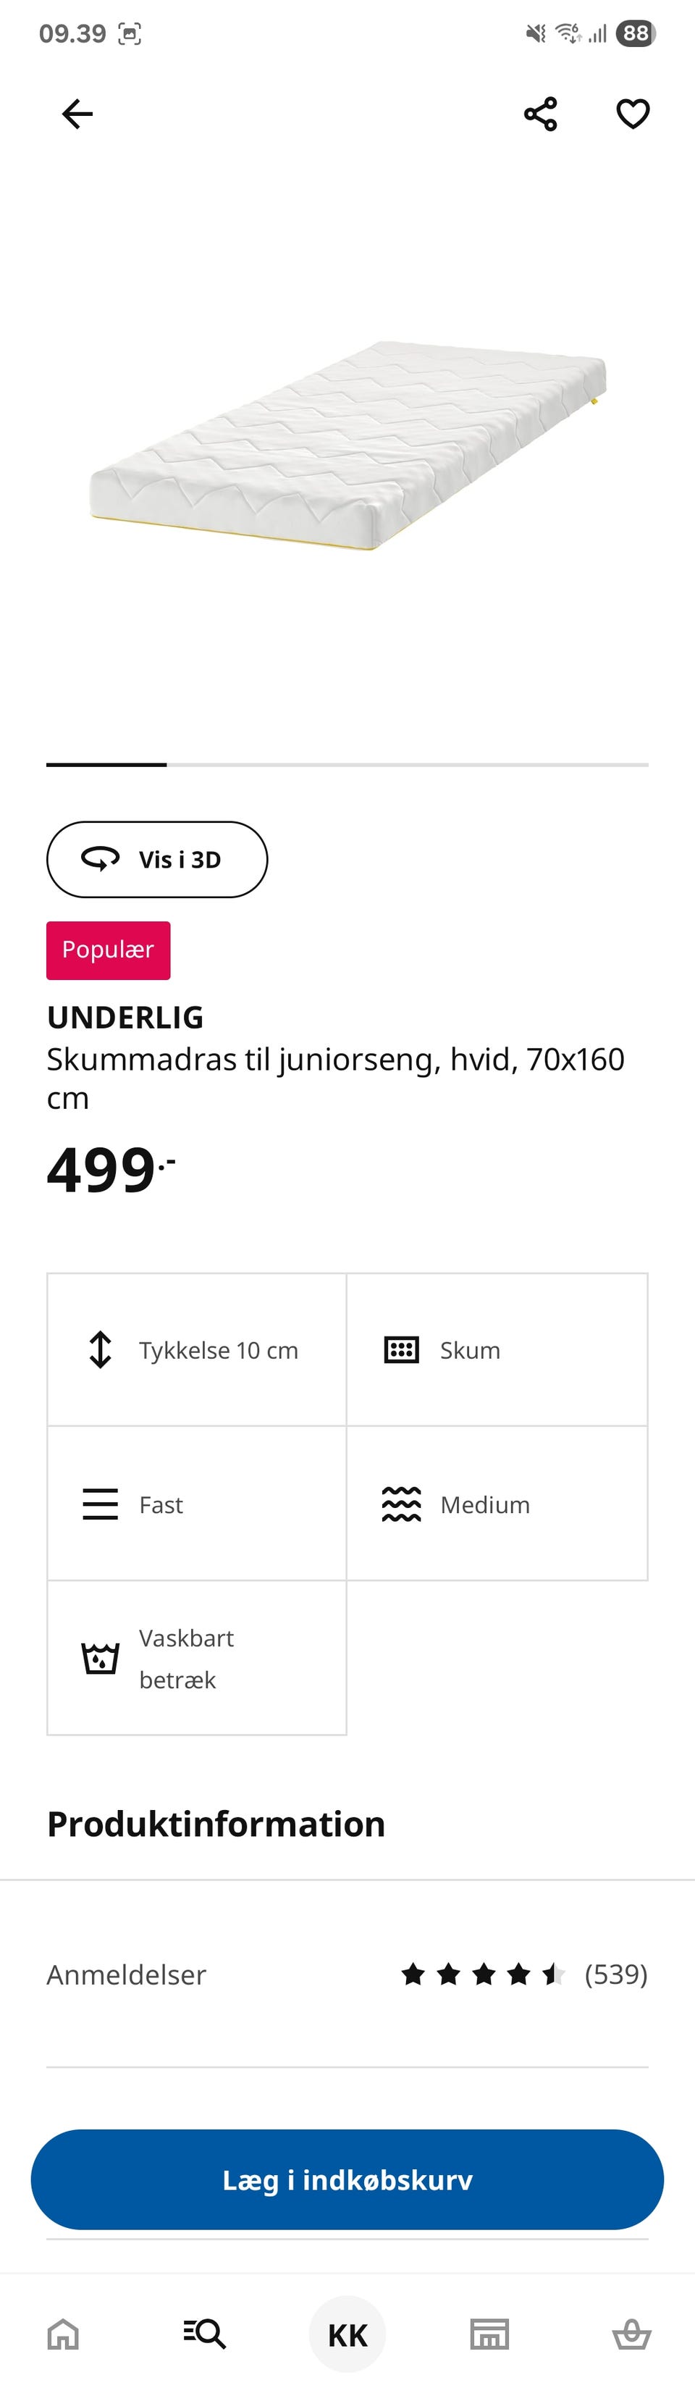695x2396 pixels.
Task: Open search tab in bottom navigation
Action: (204, 2334)
